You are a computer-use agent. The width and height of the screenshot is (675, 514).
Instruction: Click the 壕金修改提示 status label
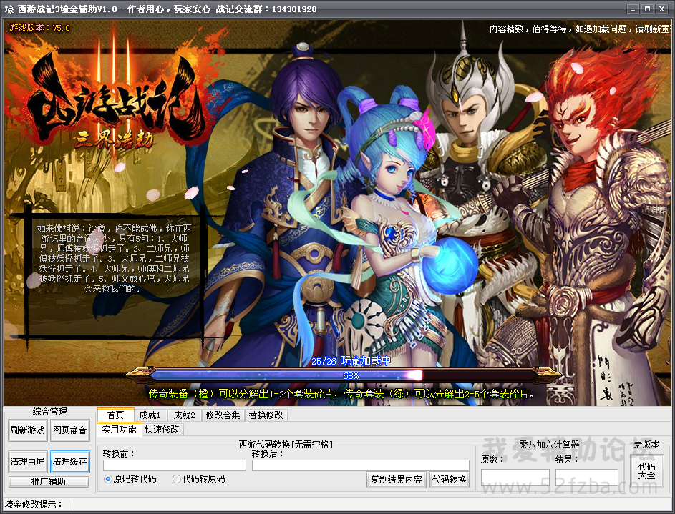(34, 504)
